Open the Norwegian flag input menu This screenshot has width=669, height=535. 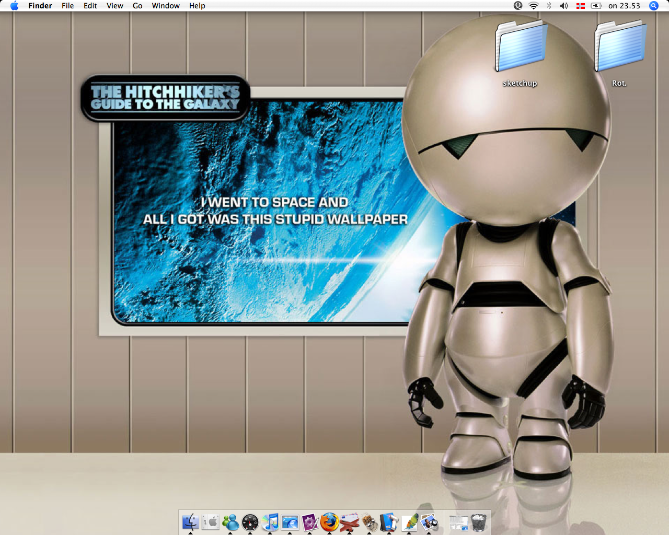(x=580, y=6)
